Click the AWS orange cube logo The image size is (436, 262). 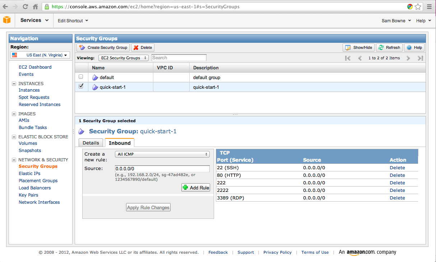tap(7, 20)
